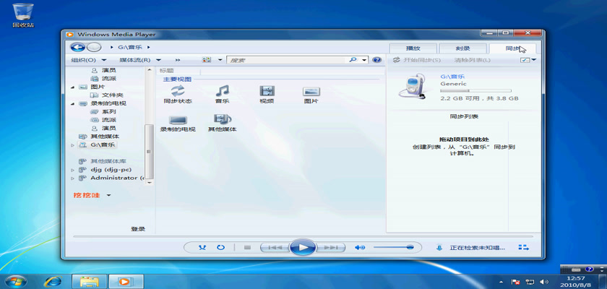Switch to the 刻录 tab
This screenshot has height=289, width=607.
pos(462,48)
